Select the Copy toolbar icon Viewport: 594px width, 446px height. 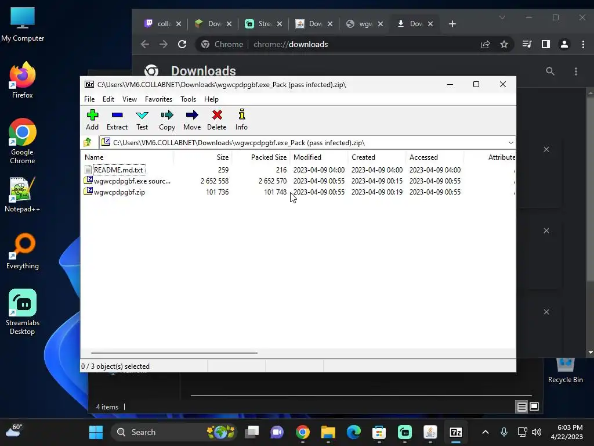point(167,120)
